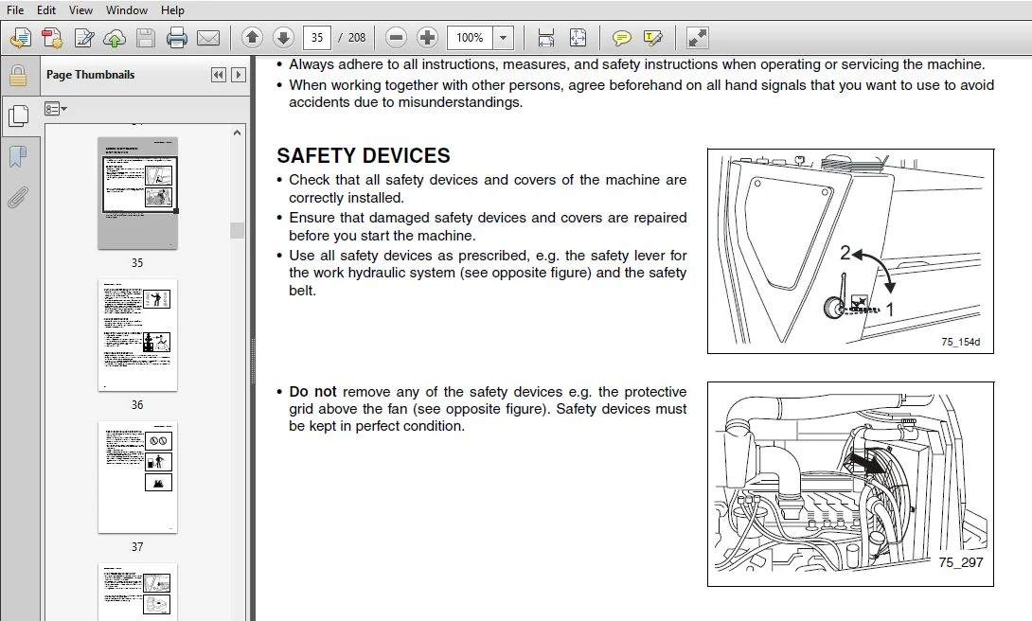Click the SAFETY DEVICES heading

364,156
